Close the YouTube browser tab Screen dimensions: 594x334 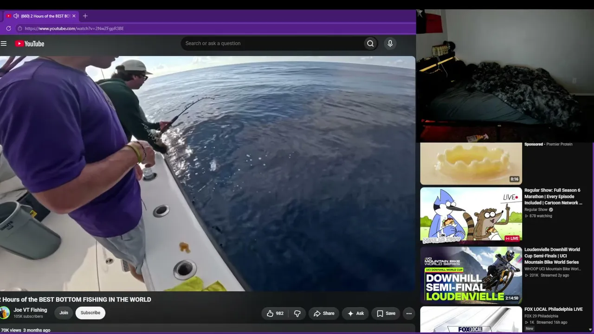(74, 16)
